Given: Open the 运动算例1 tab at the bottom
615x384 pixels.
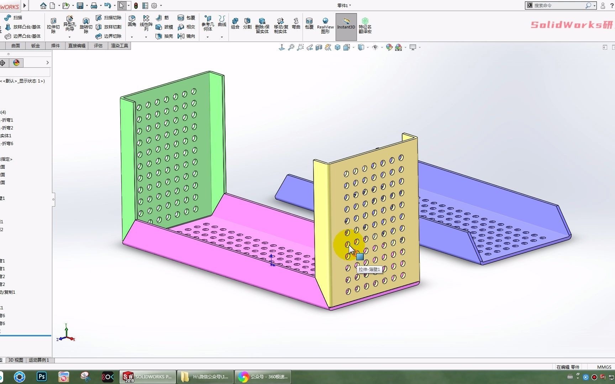Looking at the screenshot, I should tap(39, 360).
